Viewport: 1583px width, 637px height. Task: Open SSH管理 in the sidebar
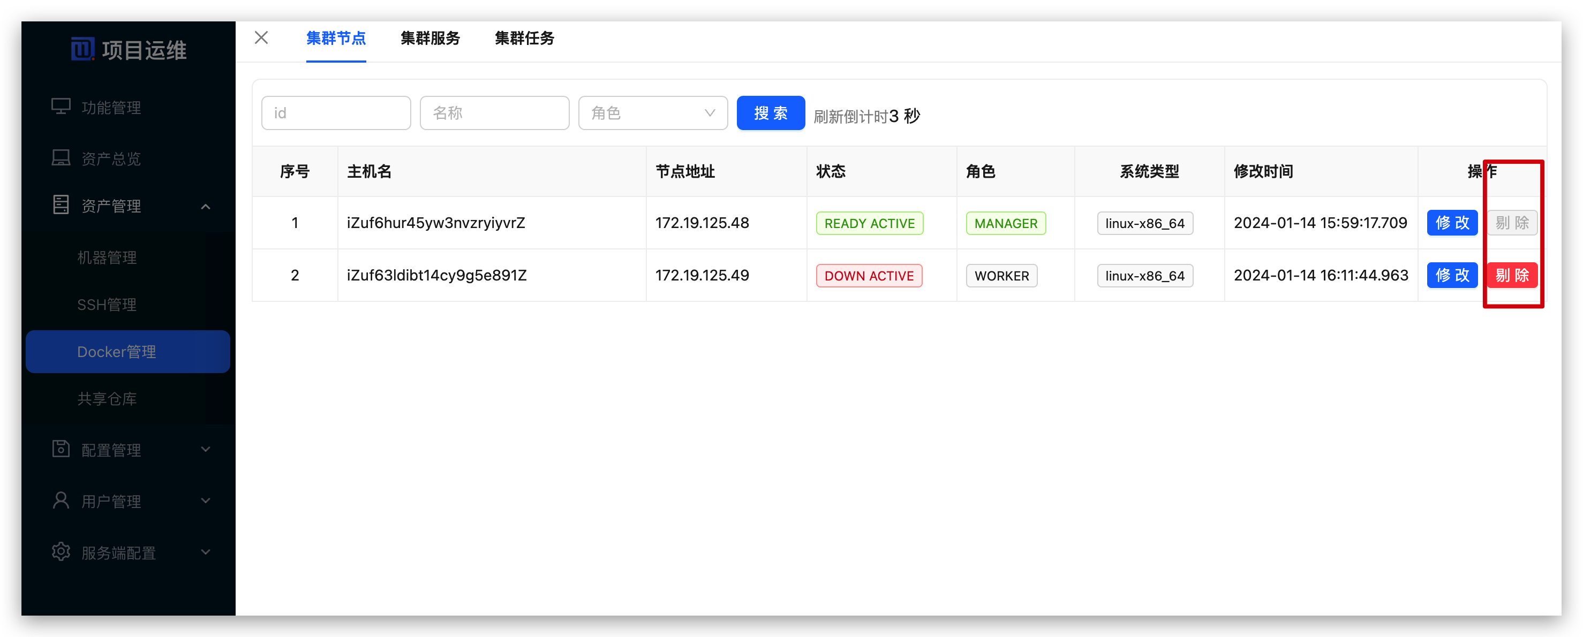(x=107, y=305)
